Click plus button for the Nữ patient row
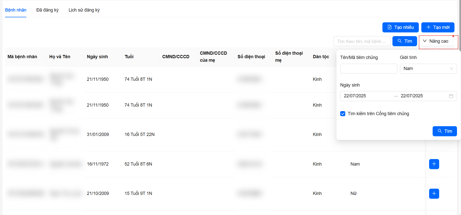Screen dimensions: 461x215 coord(434,193)
